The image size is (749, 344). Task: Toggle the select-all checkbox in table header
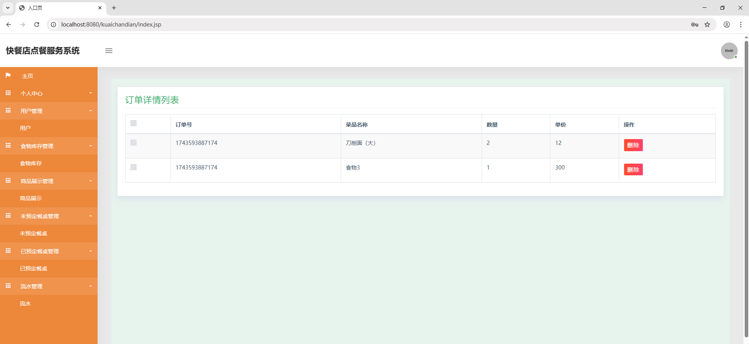click(133, 123)
